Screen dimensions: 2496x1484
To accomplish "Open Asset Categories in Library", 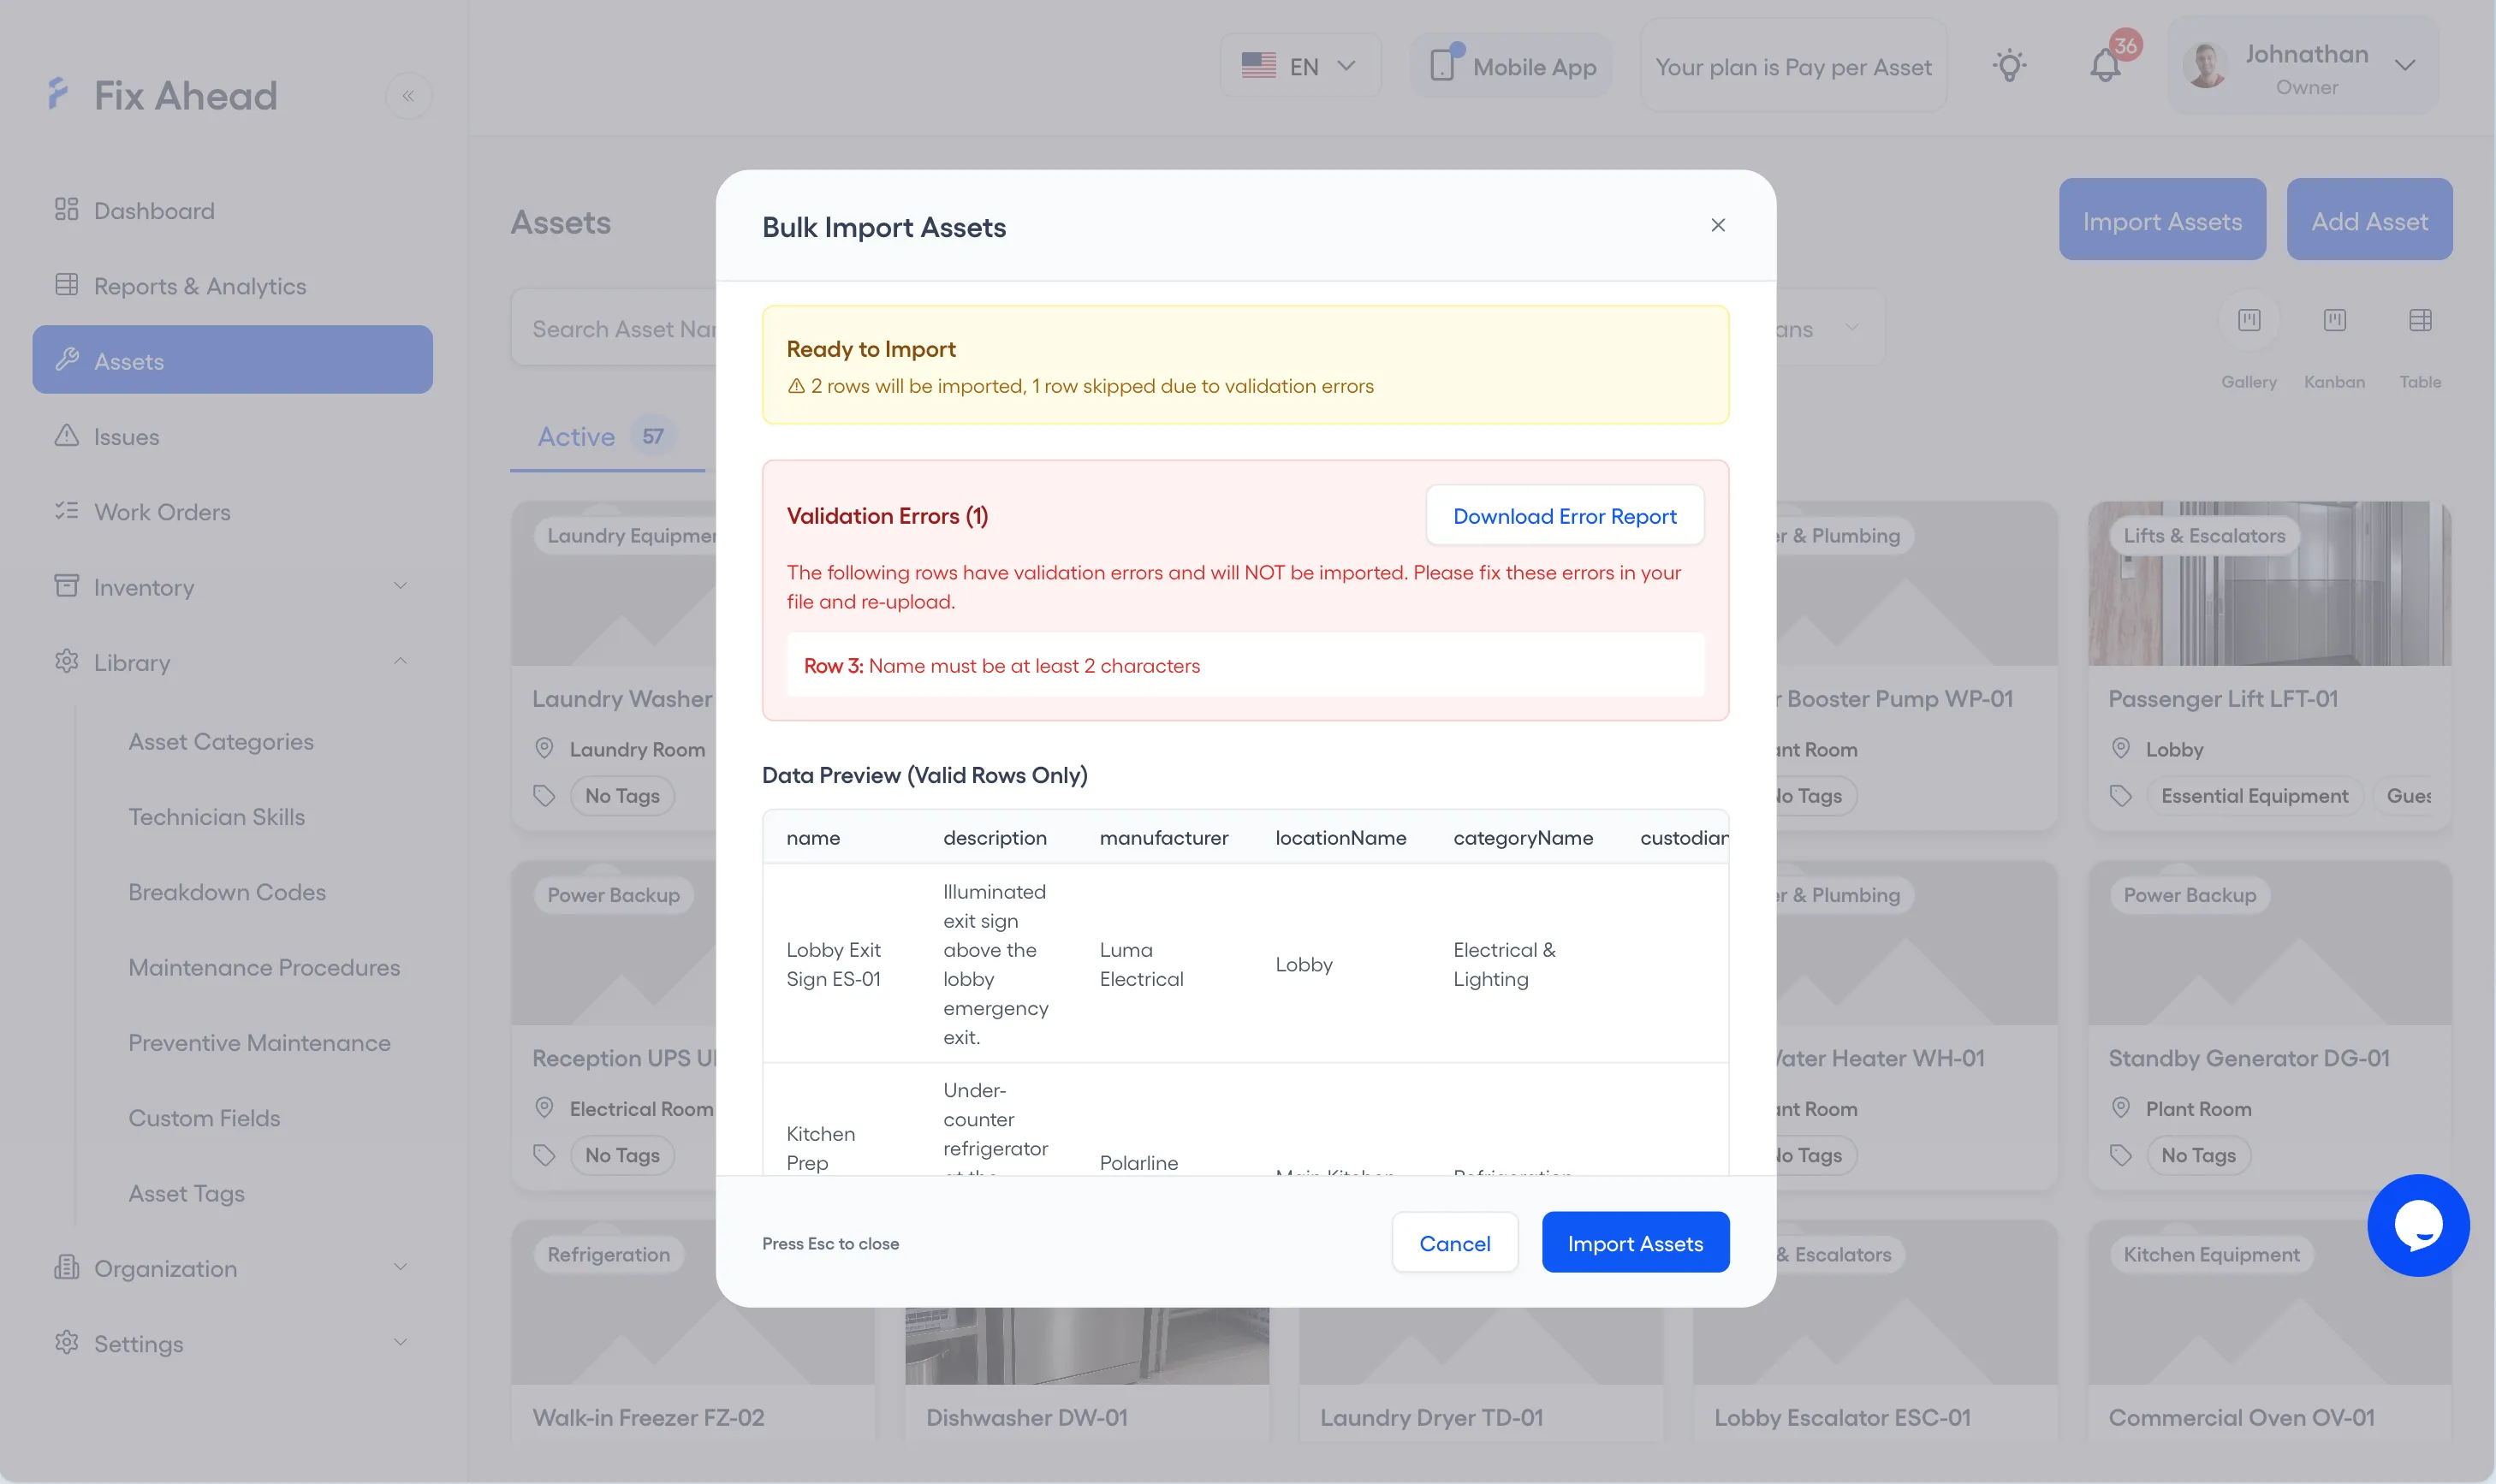I will [x=221, y=742].
